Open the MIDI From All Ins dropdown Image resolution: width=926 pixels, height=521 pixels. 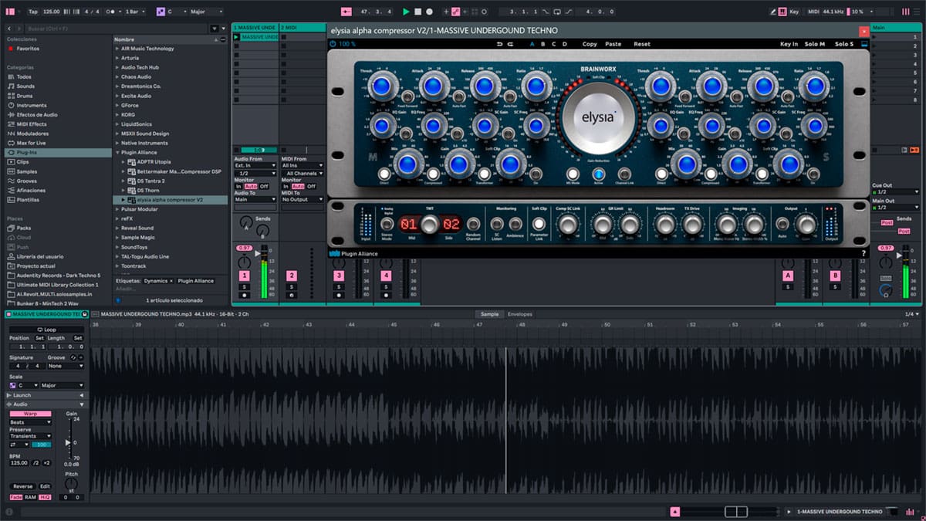[x=302, y=165]
